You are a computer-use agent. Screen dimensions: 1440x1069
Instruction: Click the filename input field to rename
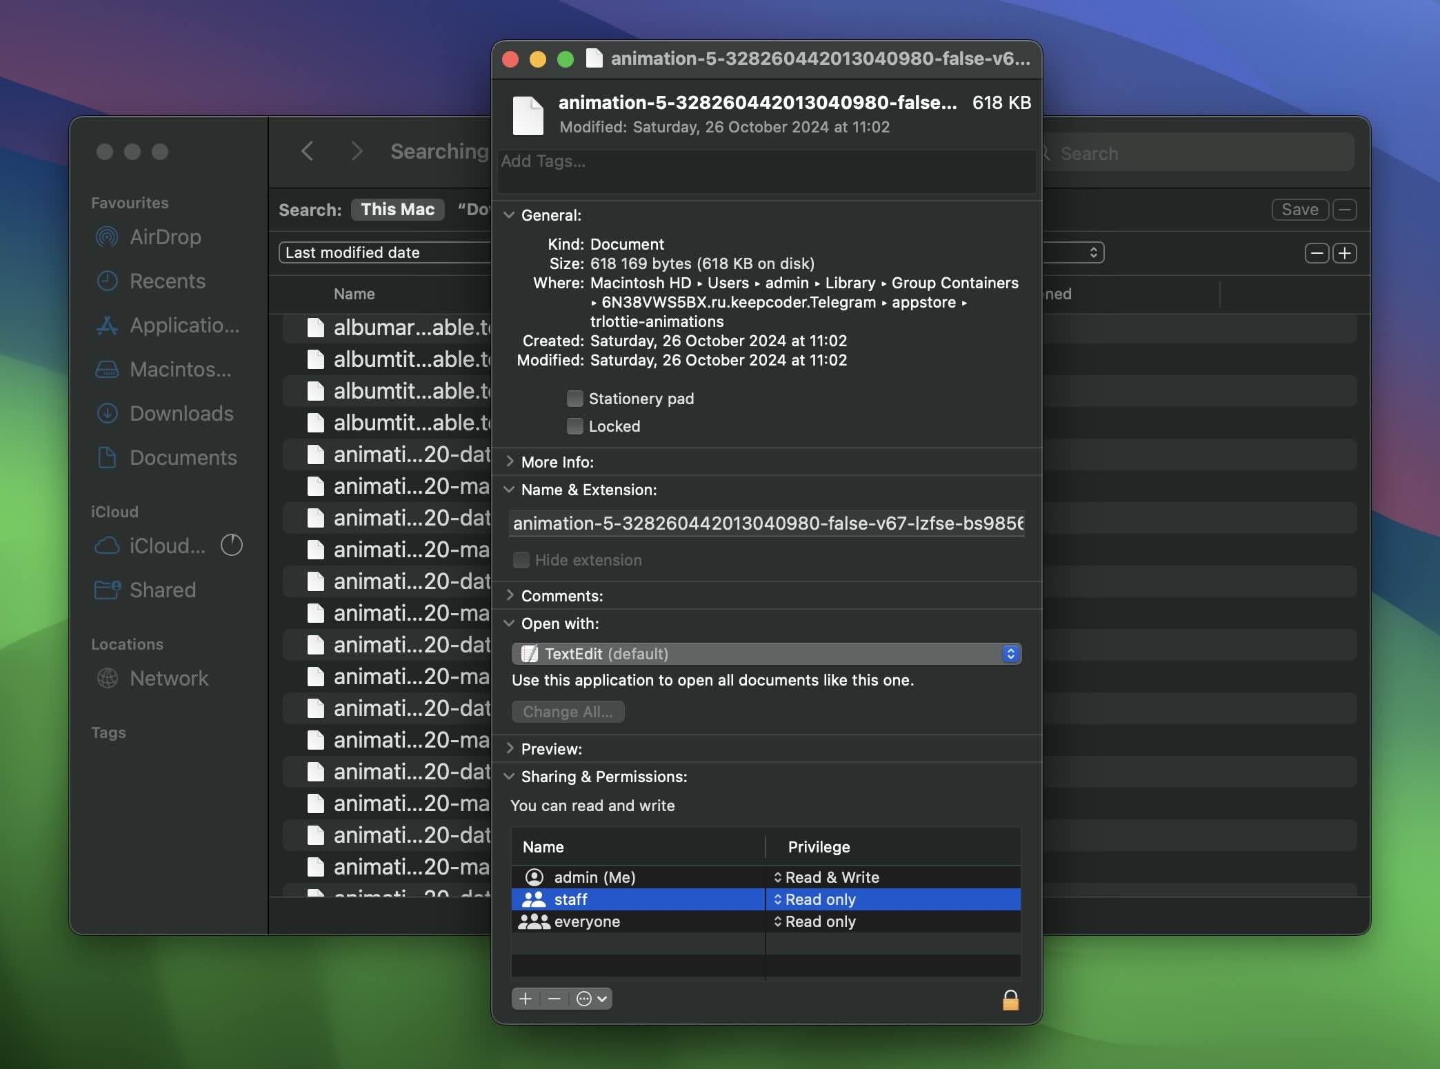[768, 521]
